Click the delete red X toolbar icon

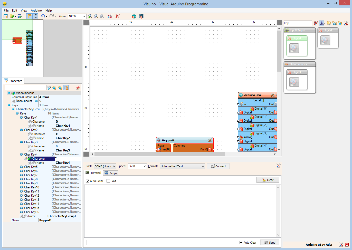117,16
